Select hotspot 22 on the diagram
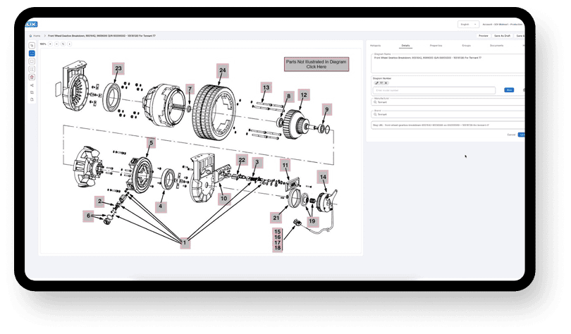571x334 pixels. click(x=242, y=160)
